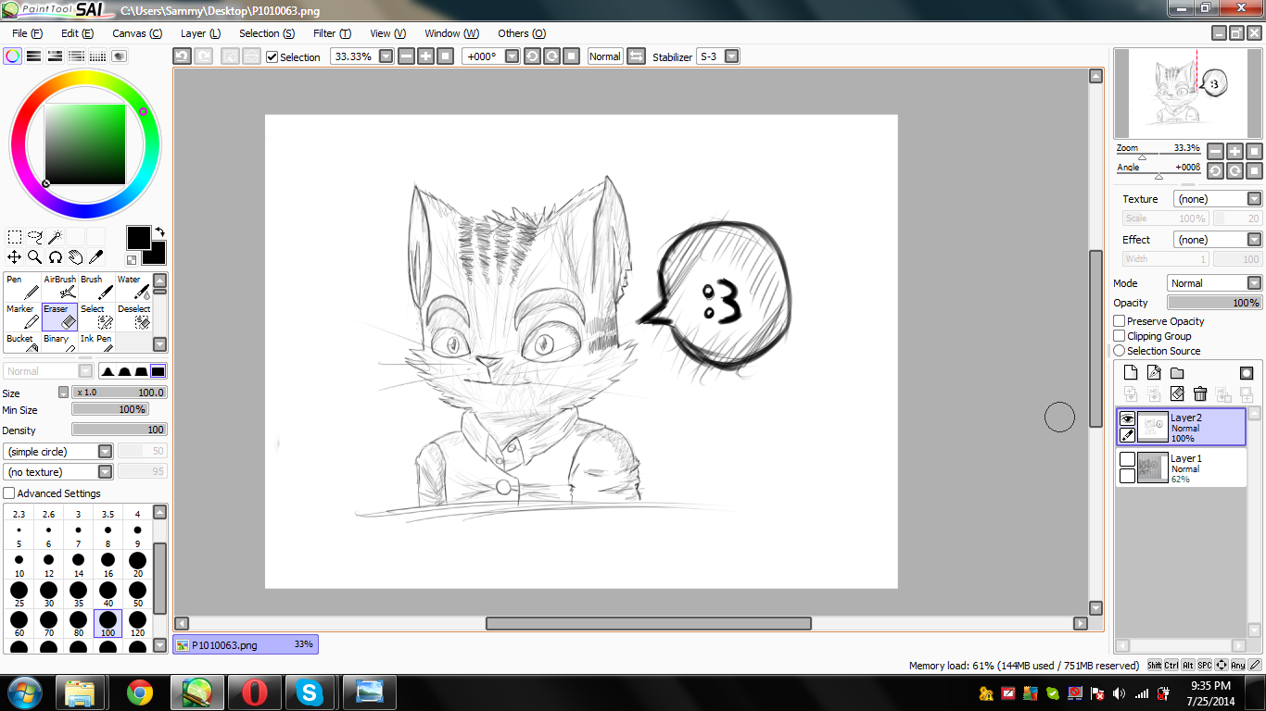Screen dimensions: 1266x711
Task: Swap foreground and background colors
Action: (159, 232)
